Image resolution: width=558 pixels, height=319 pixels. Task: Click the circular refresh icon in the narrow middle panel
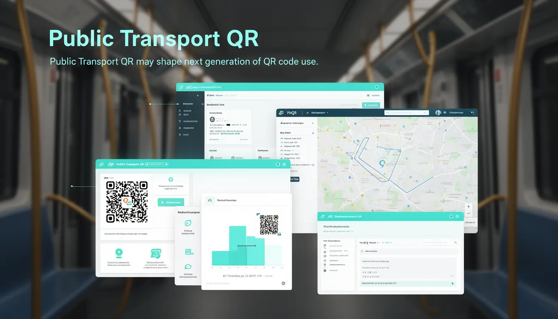click(x=188, y=223)
